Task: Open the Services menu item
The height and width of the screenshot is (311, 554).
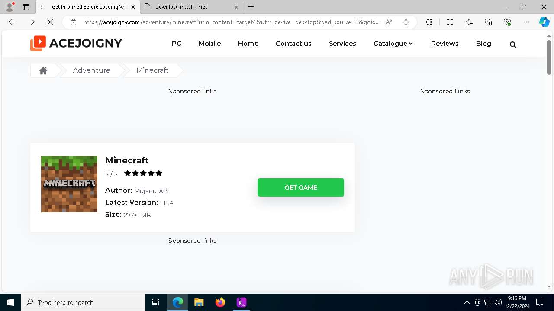Action: pos(342,44)
